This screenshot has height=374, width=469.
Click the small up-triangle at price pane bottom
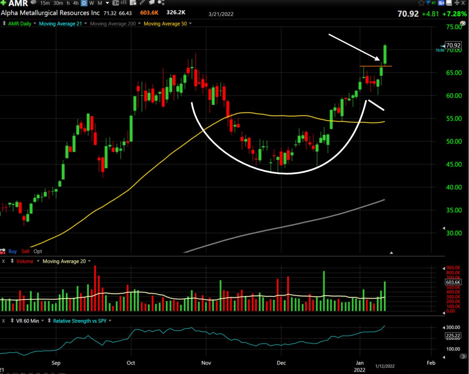pyautogui.click(x=391, y=253)
